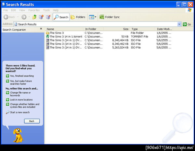Click 'Yes, finished searching' link

click(22, 76)
